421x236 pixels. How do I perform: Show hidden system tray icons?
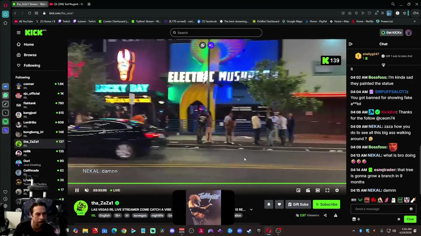click(354, 231)
